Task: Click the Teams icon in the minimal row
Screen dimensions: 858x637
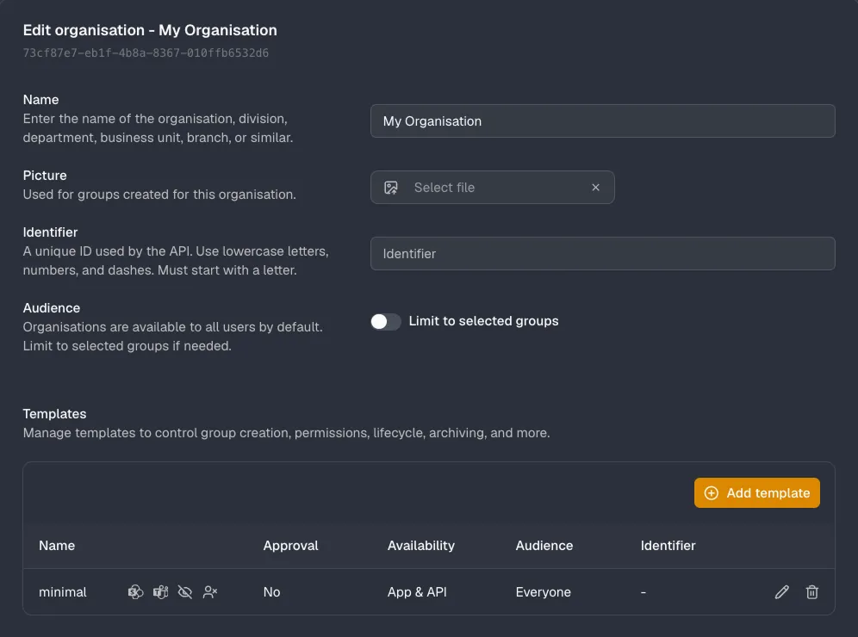Action: 160,591
